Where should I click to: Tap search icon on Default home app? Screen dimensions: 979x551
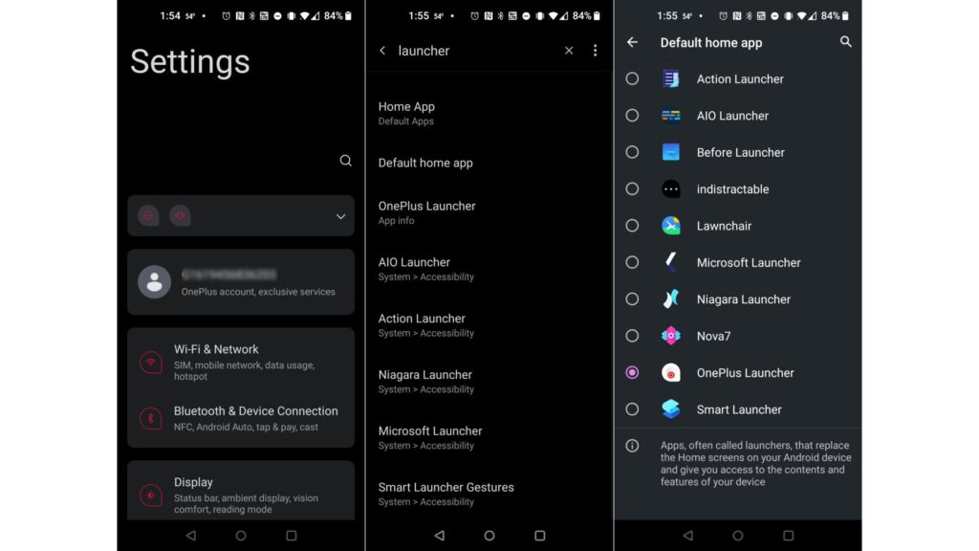pyautogui.click(x=845, y=42)
